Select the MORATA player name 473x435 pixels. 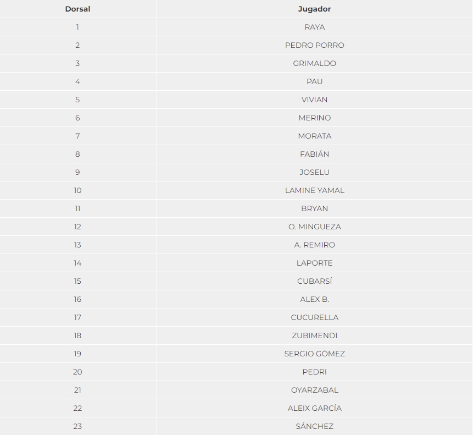pyautogui.click(x=315, y=136)
